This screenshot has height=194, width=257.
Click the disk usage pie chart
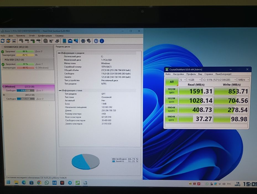pyautogui.click(x=85, y=162)
